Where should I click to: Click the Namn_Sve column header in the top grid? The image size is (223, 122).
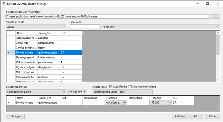49,33
